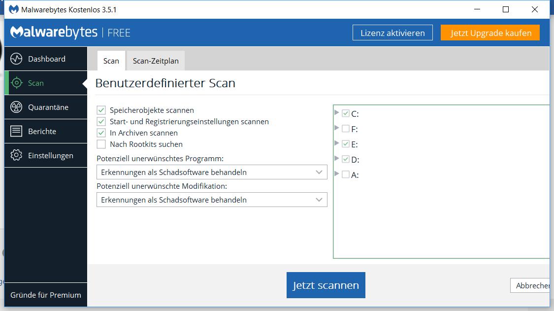The height and width of the screenshot is (311, 554).
Task: Open Potenziell unerwünschte Modifikation dropdown
Action: pyautogui.click(x=212, y=200)
